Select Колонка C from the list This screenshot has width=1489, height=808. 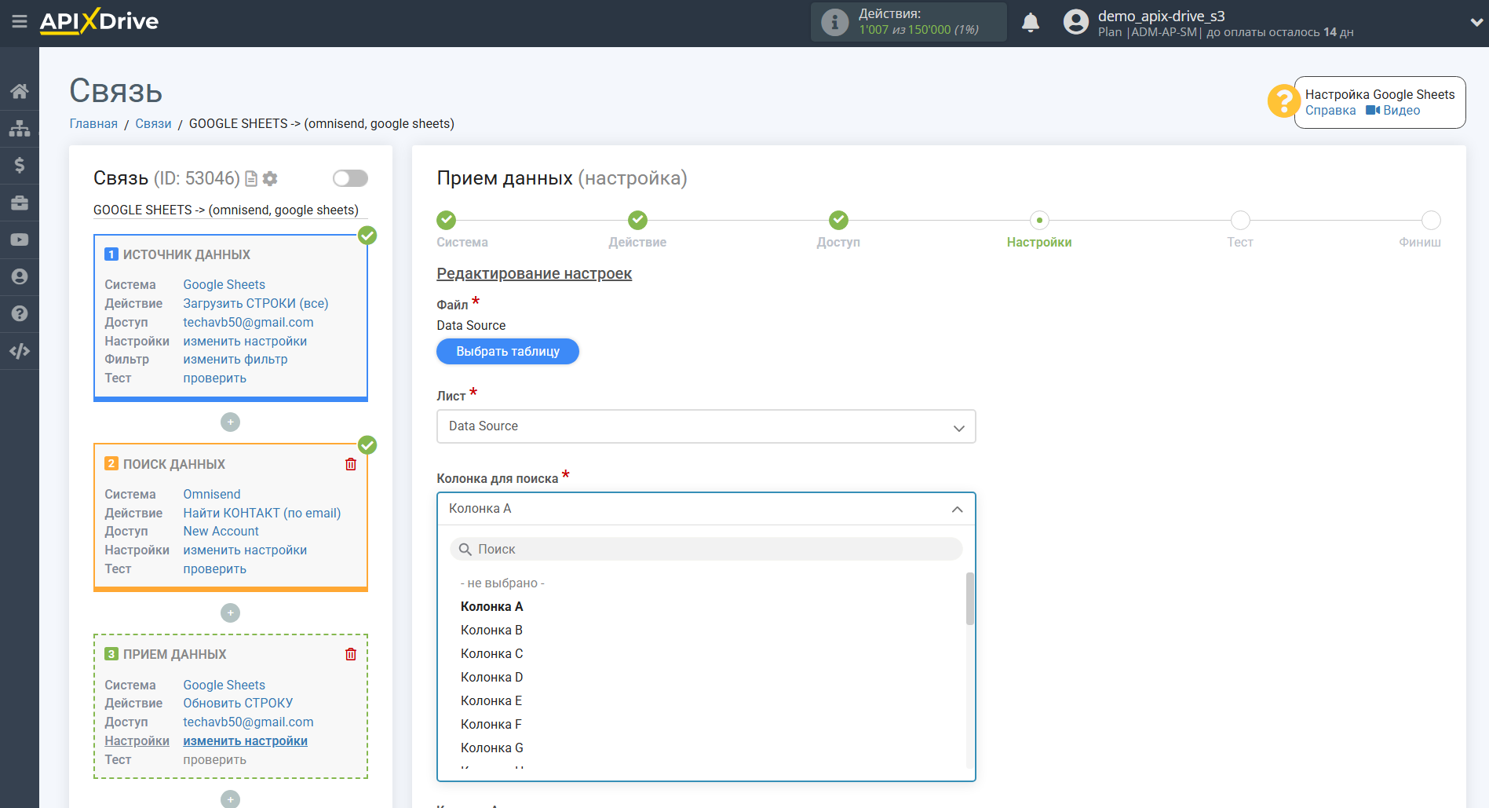point(491,653)
